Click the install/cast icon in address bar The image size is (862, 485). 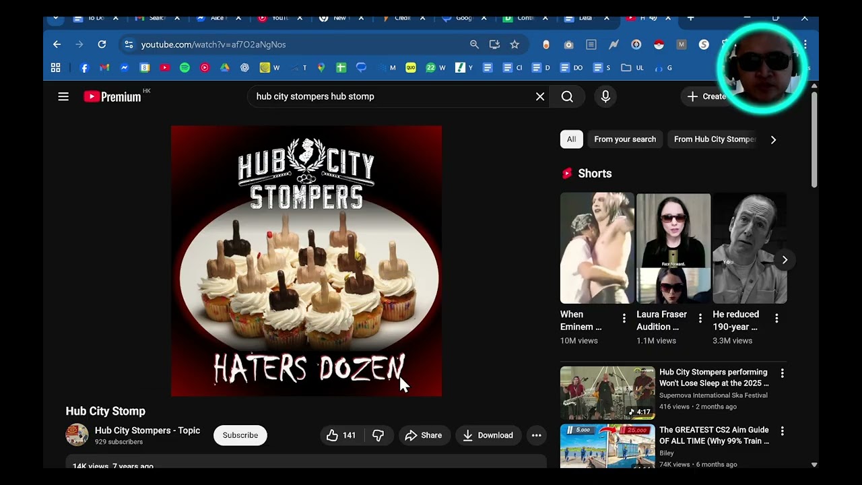coord(494,44)
